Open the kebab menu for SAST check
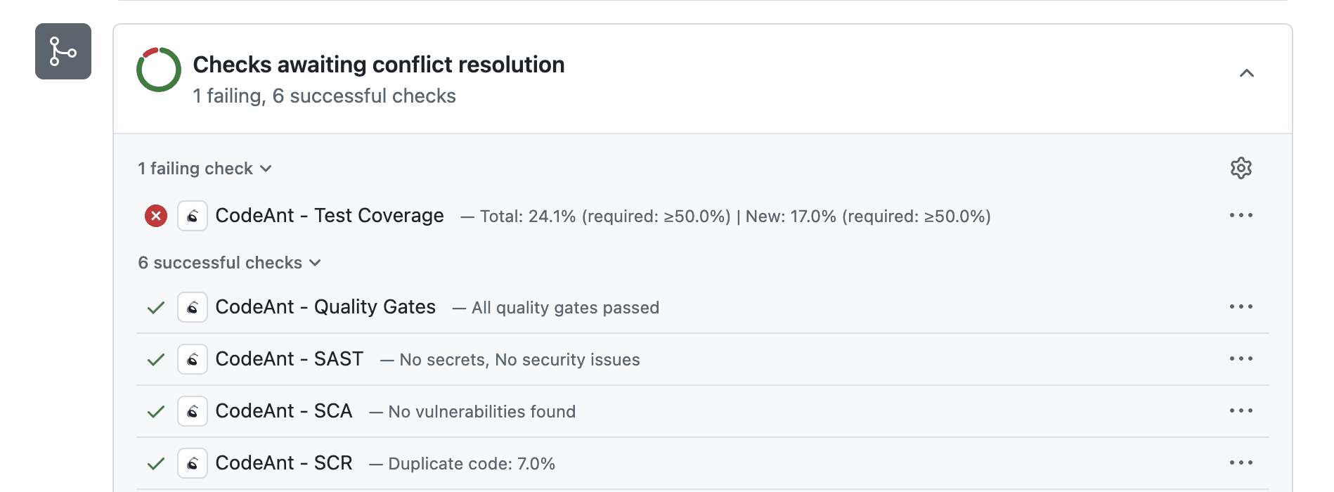 pos(1241,358)
